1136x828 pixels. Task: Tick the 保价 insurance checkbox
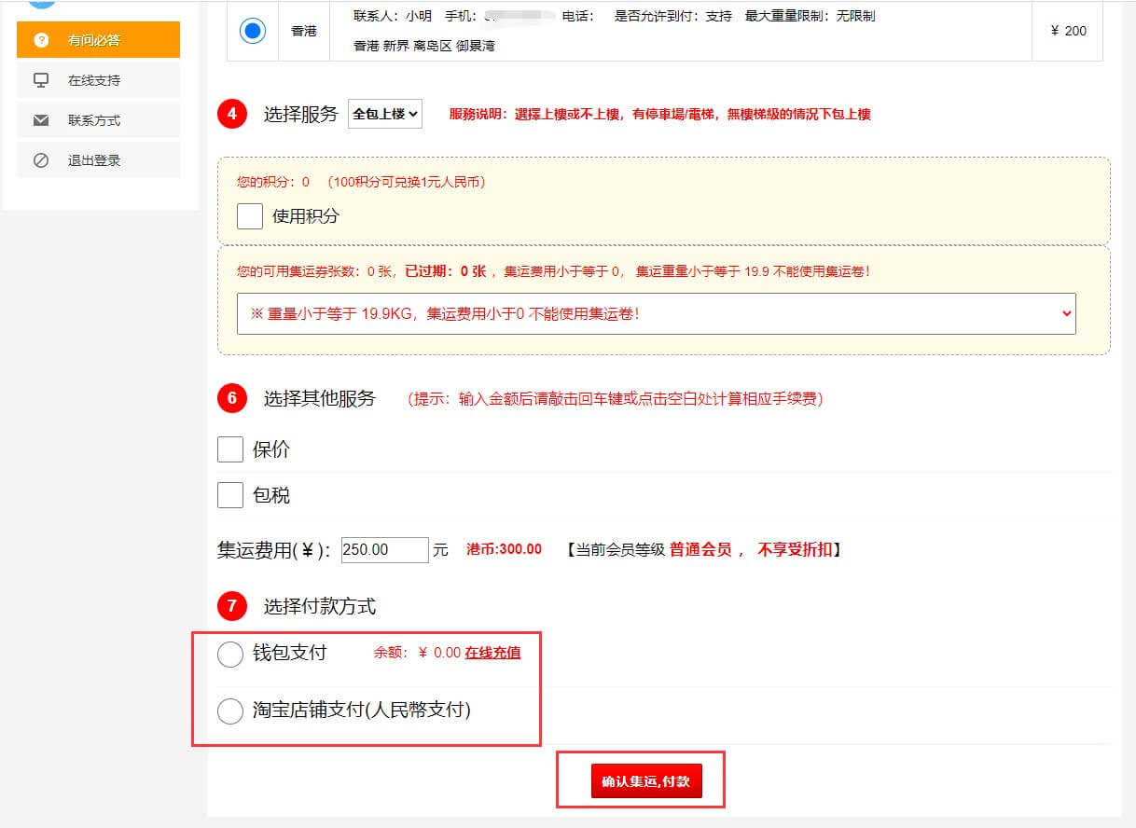[230, 449]
